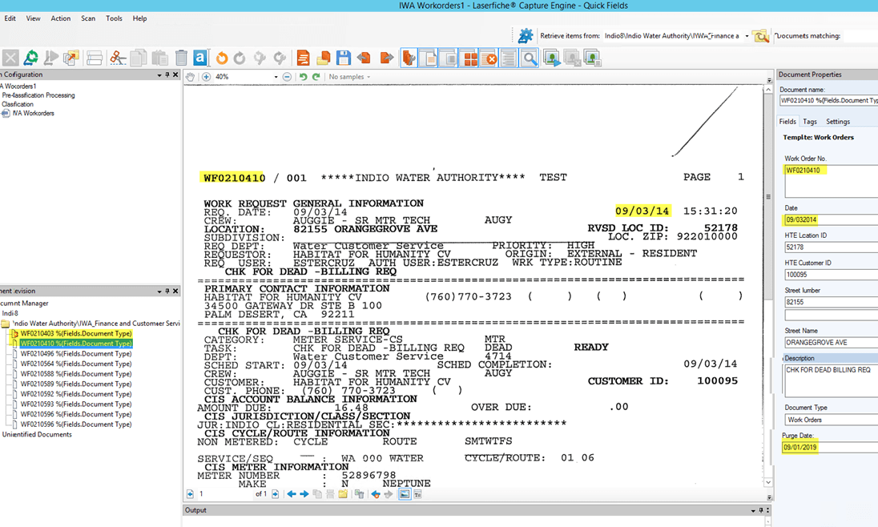Click the folder search icon by Documents matching
The image size is (878, 527).
760,36
